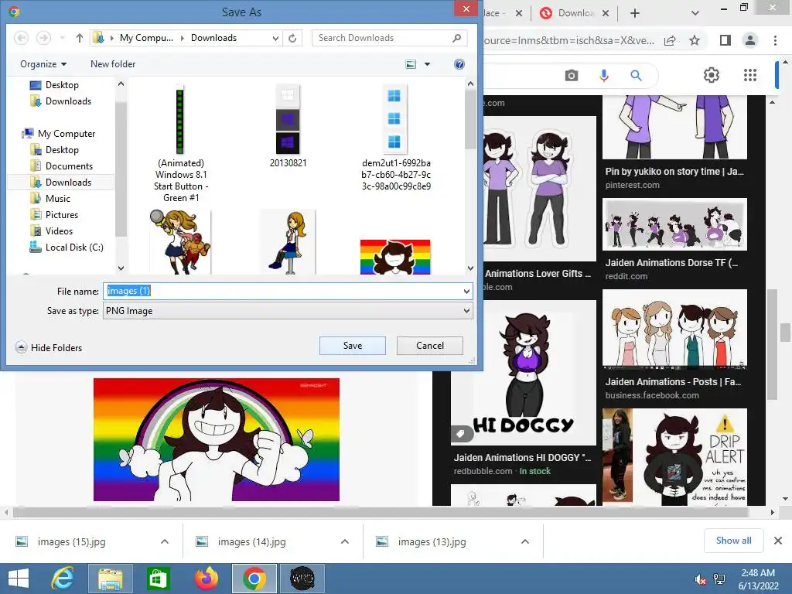Click share icon in Chrome address bar
Viewport: 792px width, 594px height.
pyautogui.click(x=670, y=40)
